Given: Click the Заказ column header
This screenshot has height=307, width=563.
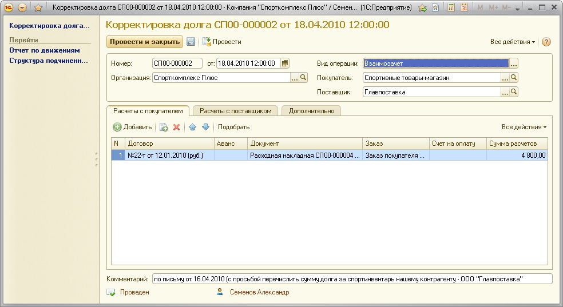Looking at the screenshot, I should pos(396,143).
